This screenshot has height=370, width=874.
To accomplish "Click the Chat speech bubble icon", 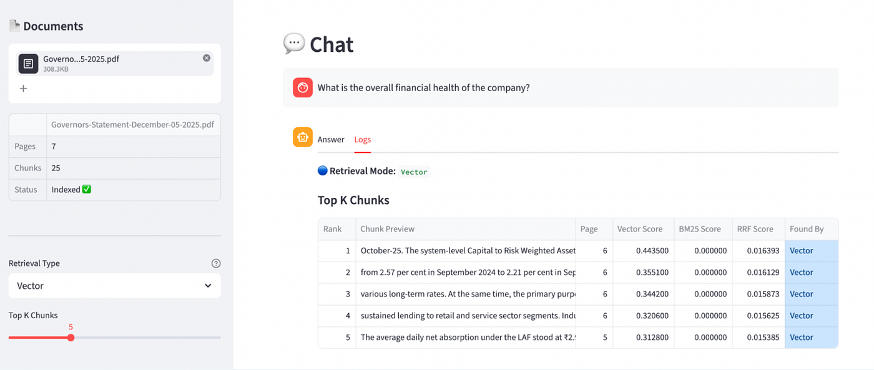I will click(294, 44).
